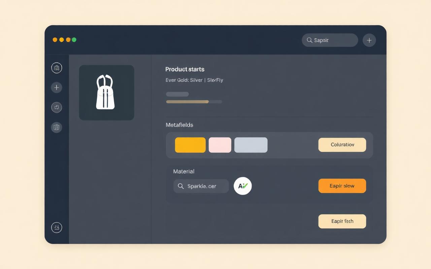Screen dimensions: 431x269
Task: Open the profile icon at sidebar bottom
Action: [x=57, y=228]
